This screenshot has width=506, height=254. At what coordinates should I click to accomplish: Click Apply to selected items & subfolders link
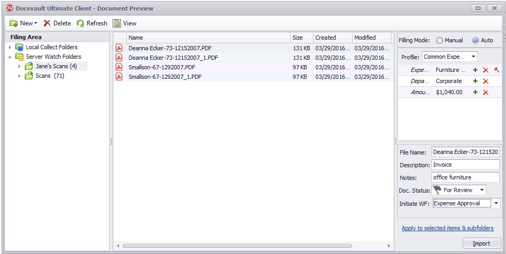click(447, 228)
